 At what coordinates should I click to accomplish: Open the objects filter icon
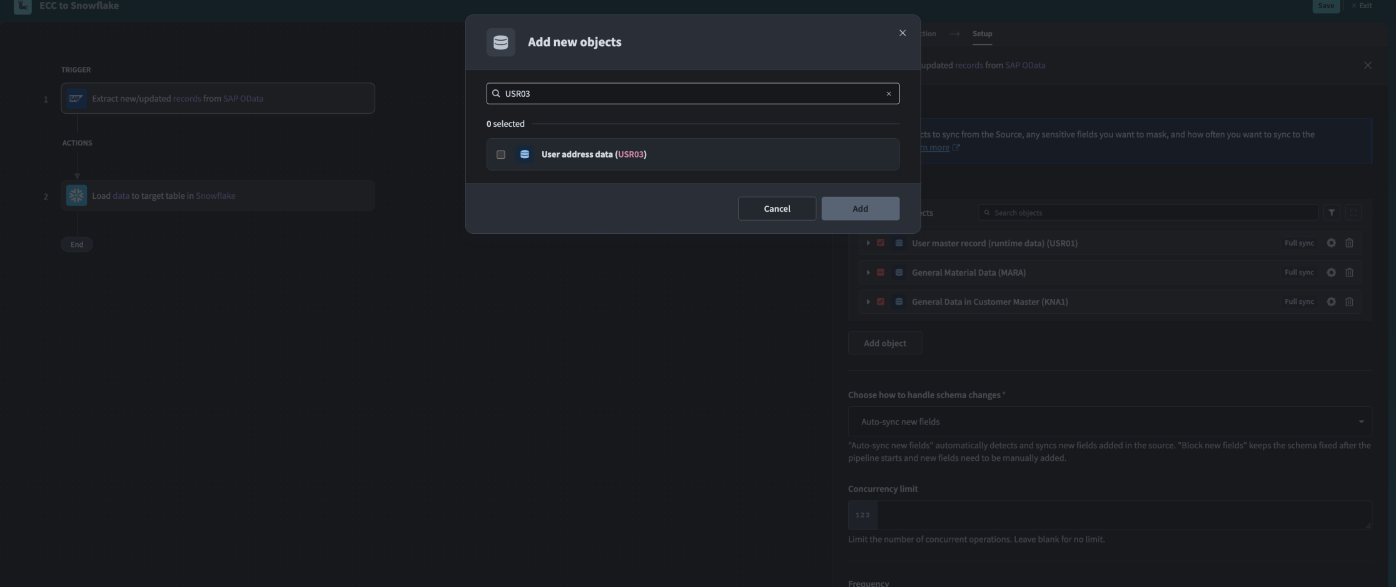[x=1332, y=213]
